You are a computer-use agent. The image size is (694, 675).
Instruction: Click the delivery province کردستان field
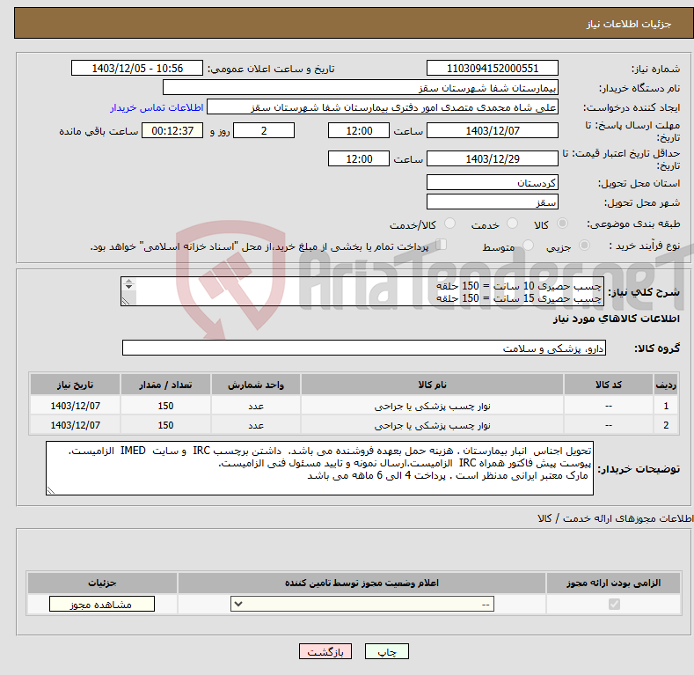tap(493, 182)
